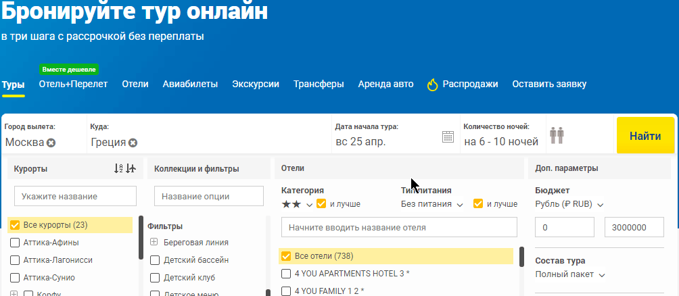The image size is (679, 296).
Task: Open the Аренда авто tab
Action: [386, 84]
